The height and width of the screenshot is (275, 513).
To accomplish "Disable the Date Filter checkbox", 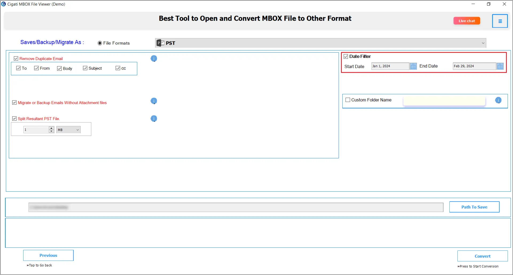I will (x=346, y=56).
